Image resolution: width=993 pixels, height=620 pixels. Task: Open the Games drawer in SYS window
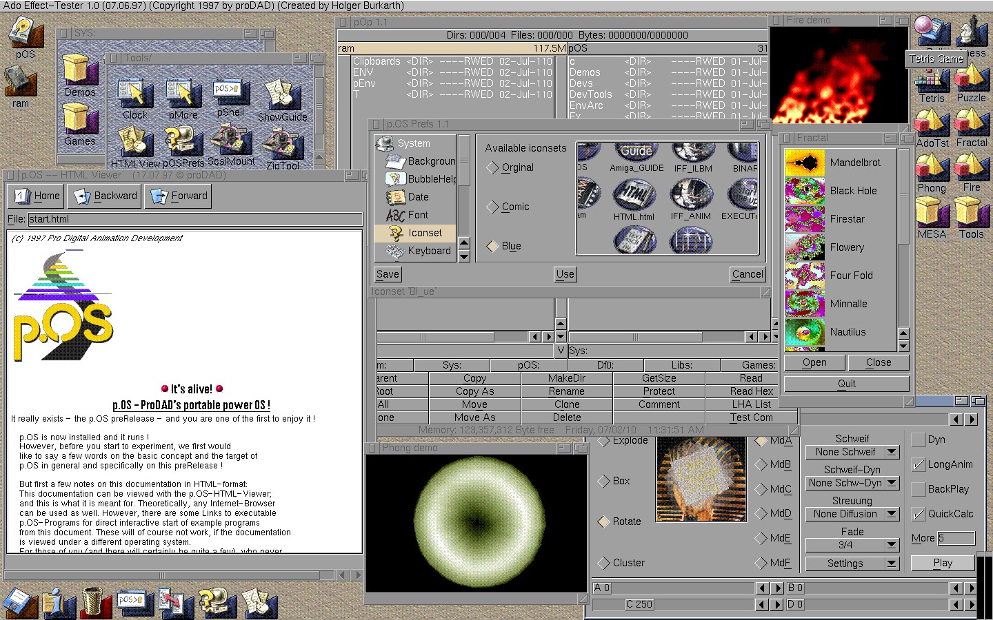[x=80, y=120]
